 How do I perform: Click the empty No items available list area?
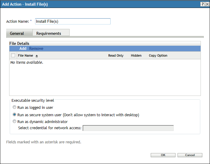tap(105, 78)
